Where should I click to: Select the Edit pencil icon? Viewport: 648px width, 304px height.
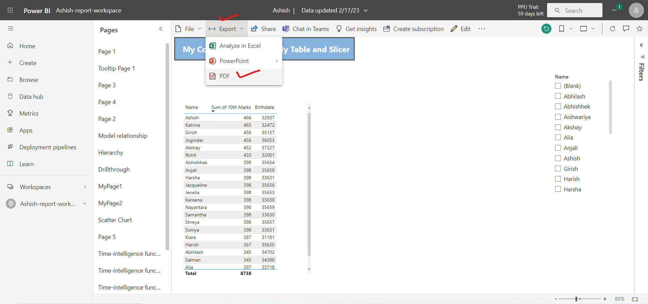coord(454,29)
